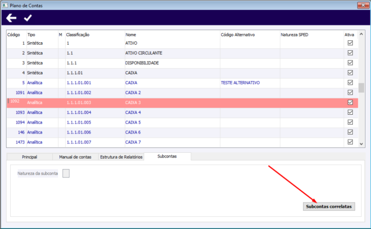371x229 pixels.
Task: Click the Nome column header
Action: 131,35
